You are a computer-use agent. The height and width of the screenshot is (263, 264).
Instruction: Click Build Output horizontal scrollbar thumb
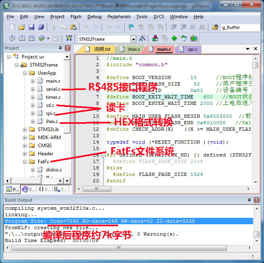pos(119,248)
